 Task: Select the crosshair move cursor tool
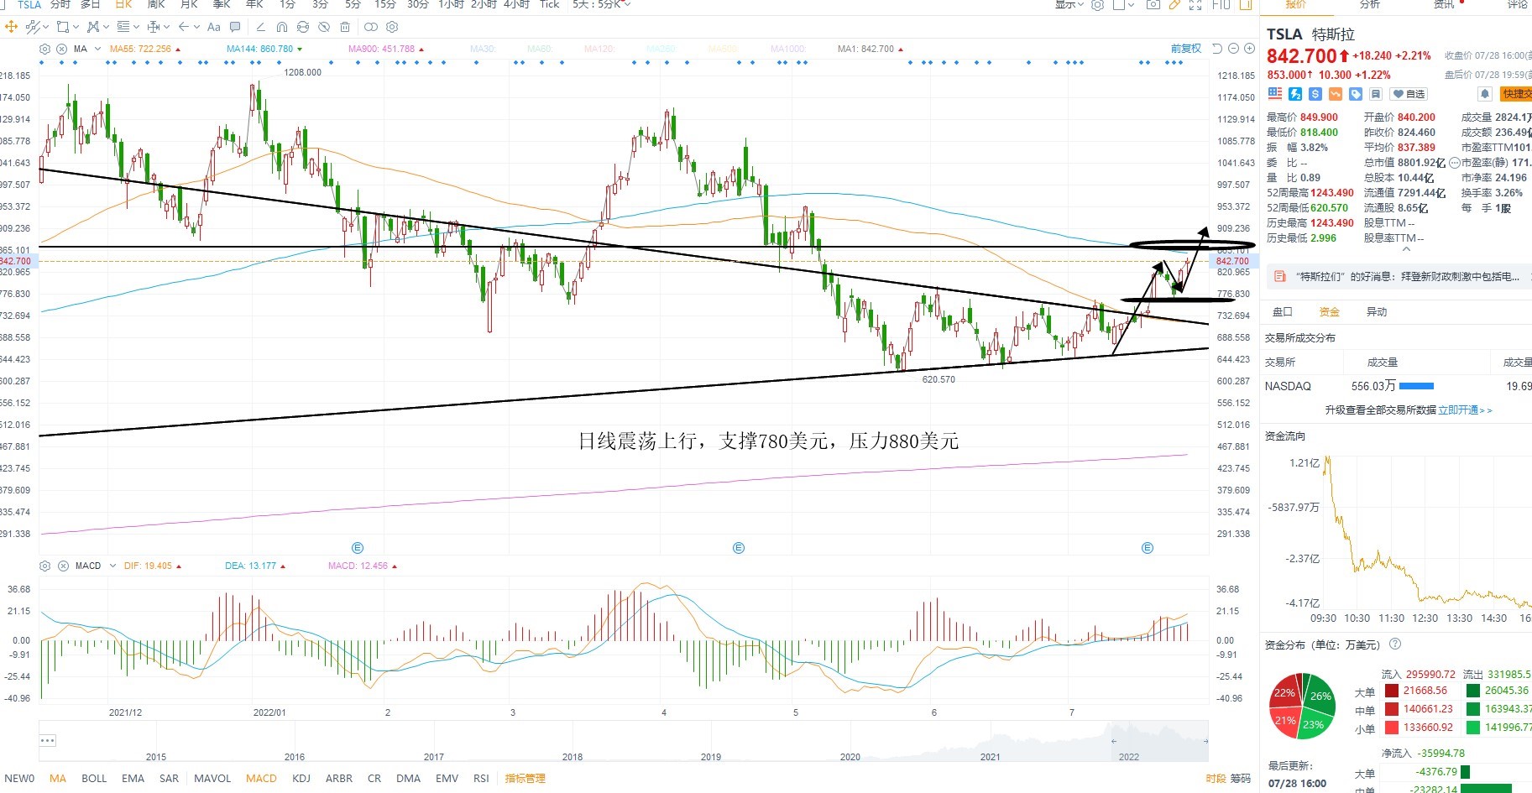pos(11,27)
